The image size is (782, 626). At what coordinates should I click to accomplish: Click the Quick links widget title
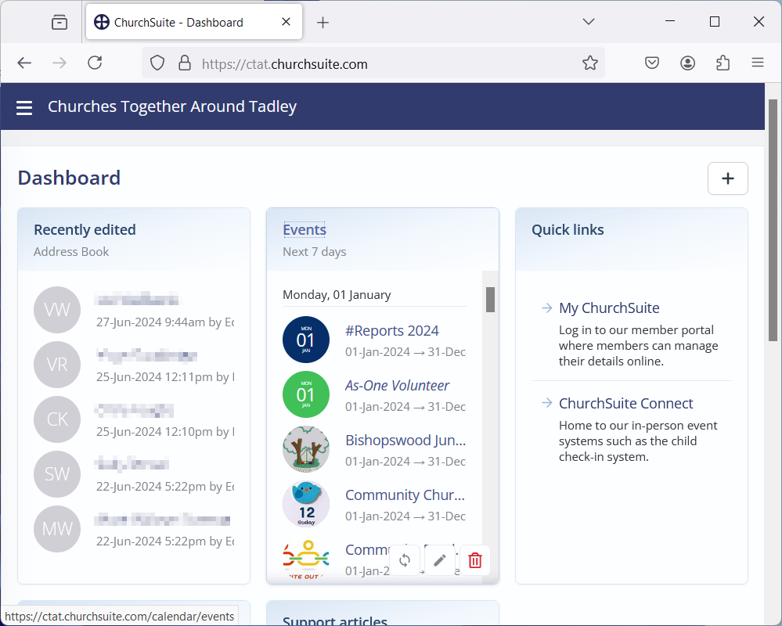coord(568,230)
